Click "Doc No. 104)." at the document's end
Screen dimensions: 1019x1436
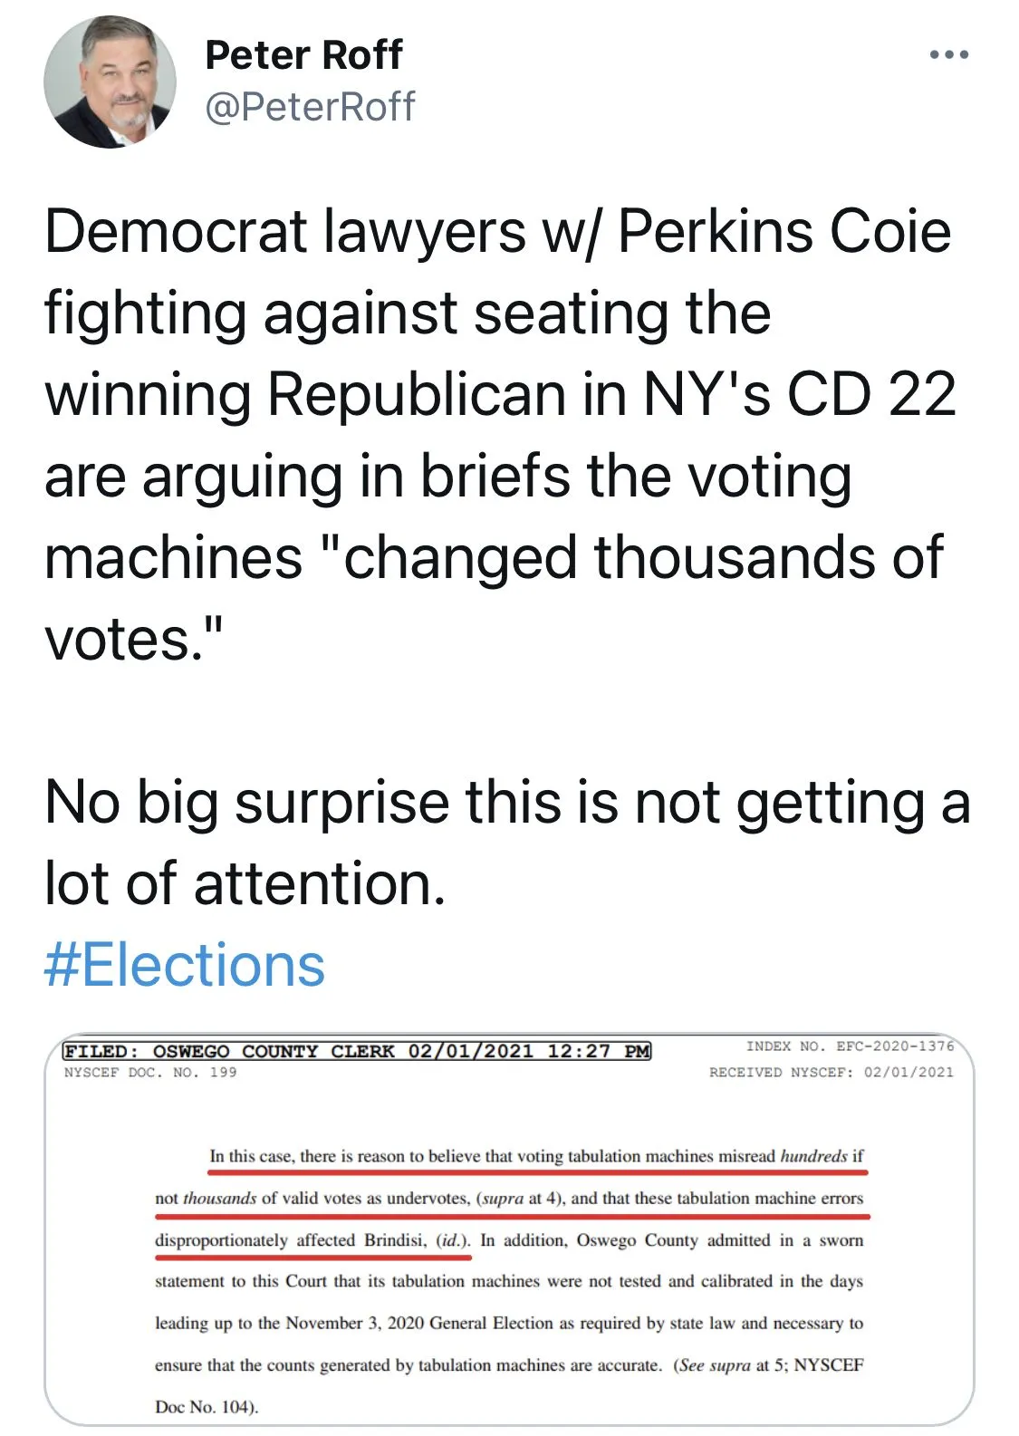click(207, 1406)
